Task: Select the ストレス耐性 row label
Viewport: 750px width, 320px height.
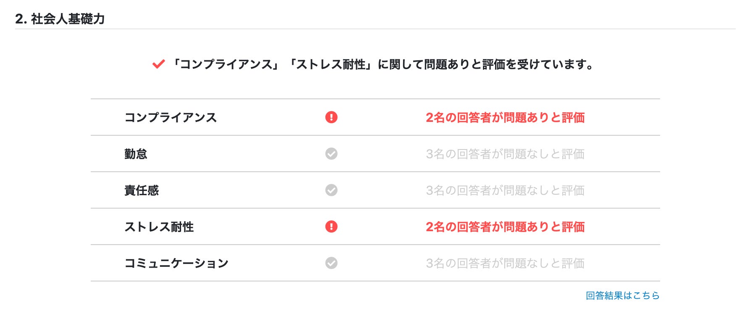Action: click(x=159, y=227)
